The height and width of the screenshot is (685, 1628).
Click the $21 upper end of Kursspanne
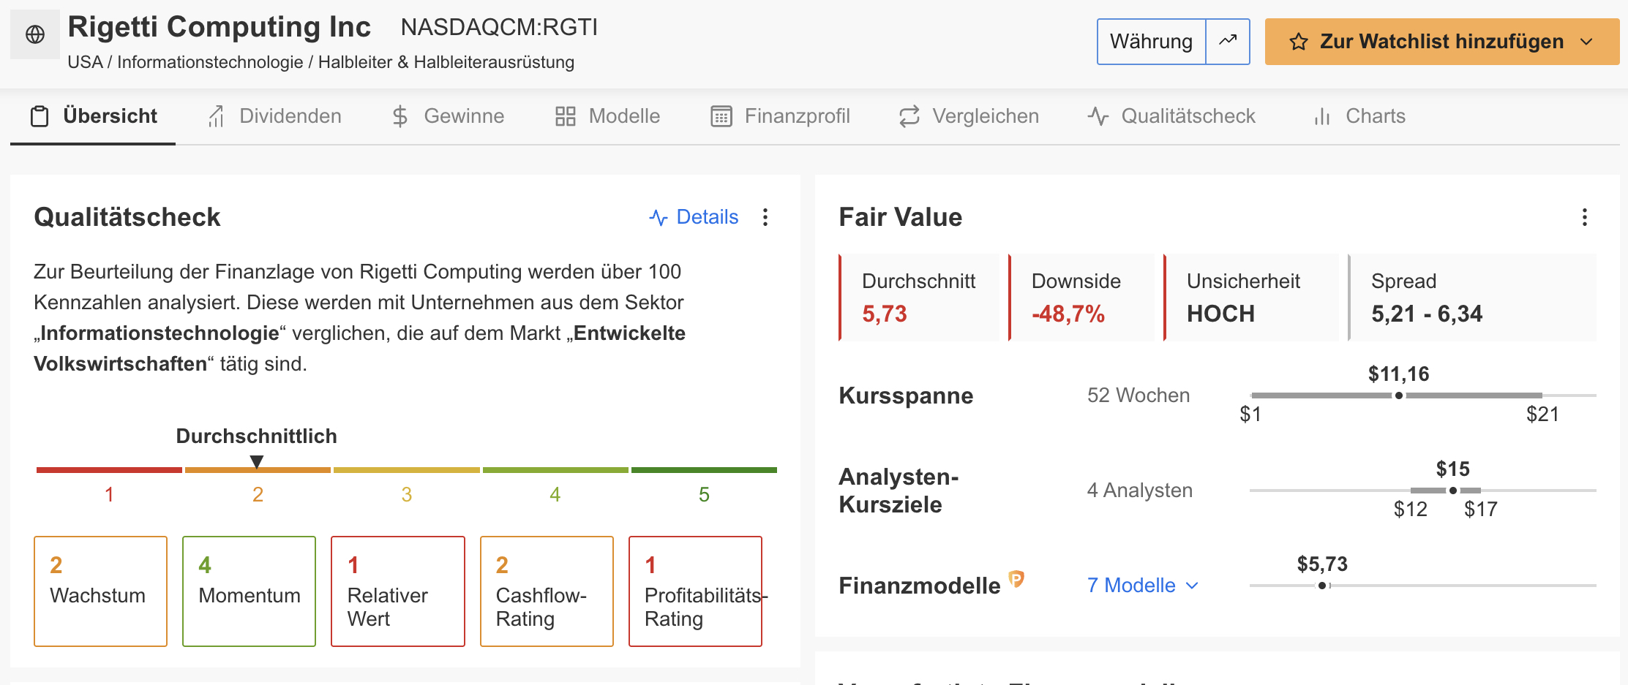pos(1542,415)
